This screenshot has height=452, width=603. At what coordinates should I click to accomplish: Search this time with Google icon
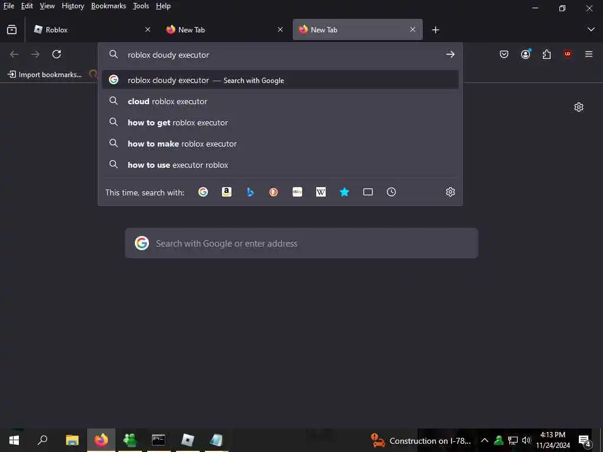click(203, 192)
